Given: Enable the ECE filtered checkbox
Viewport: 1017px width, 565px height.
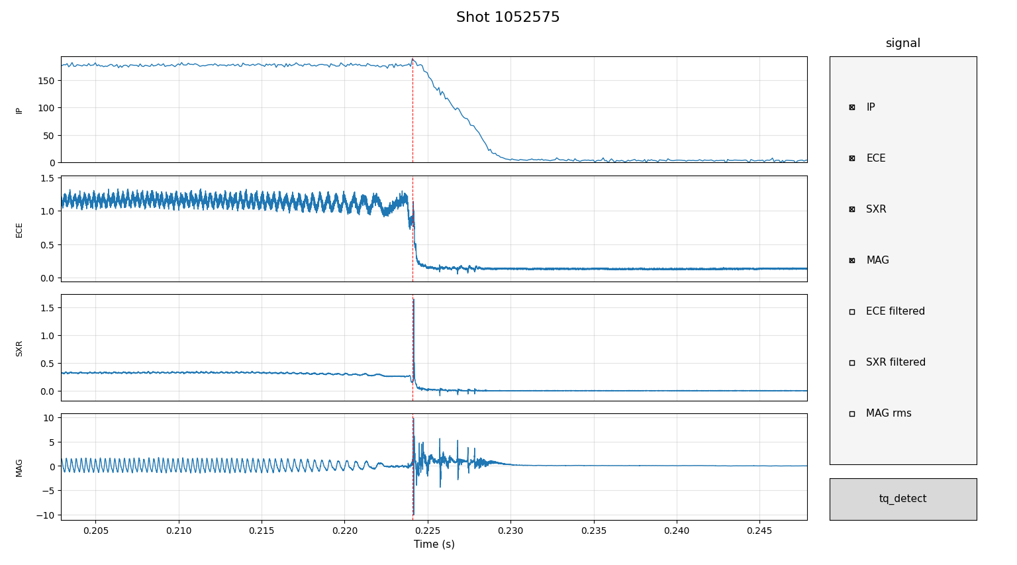Looking at the screenshot, I should click(852, 311).
